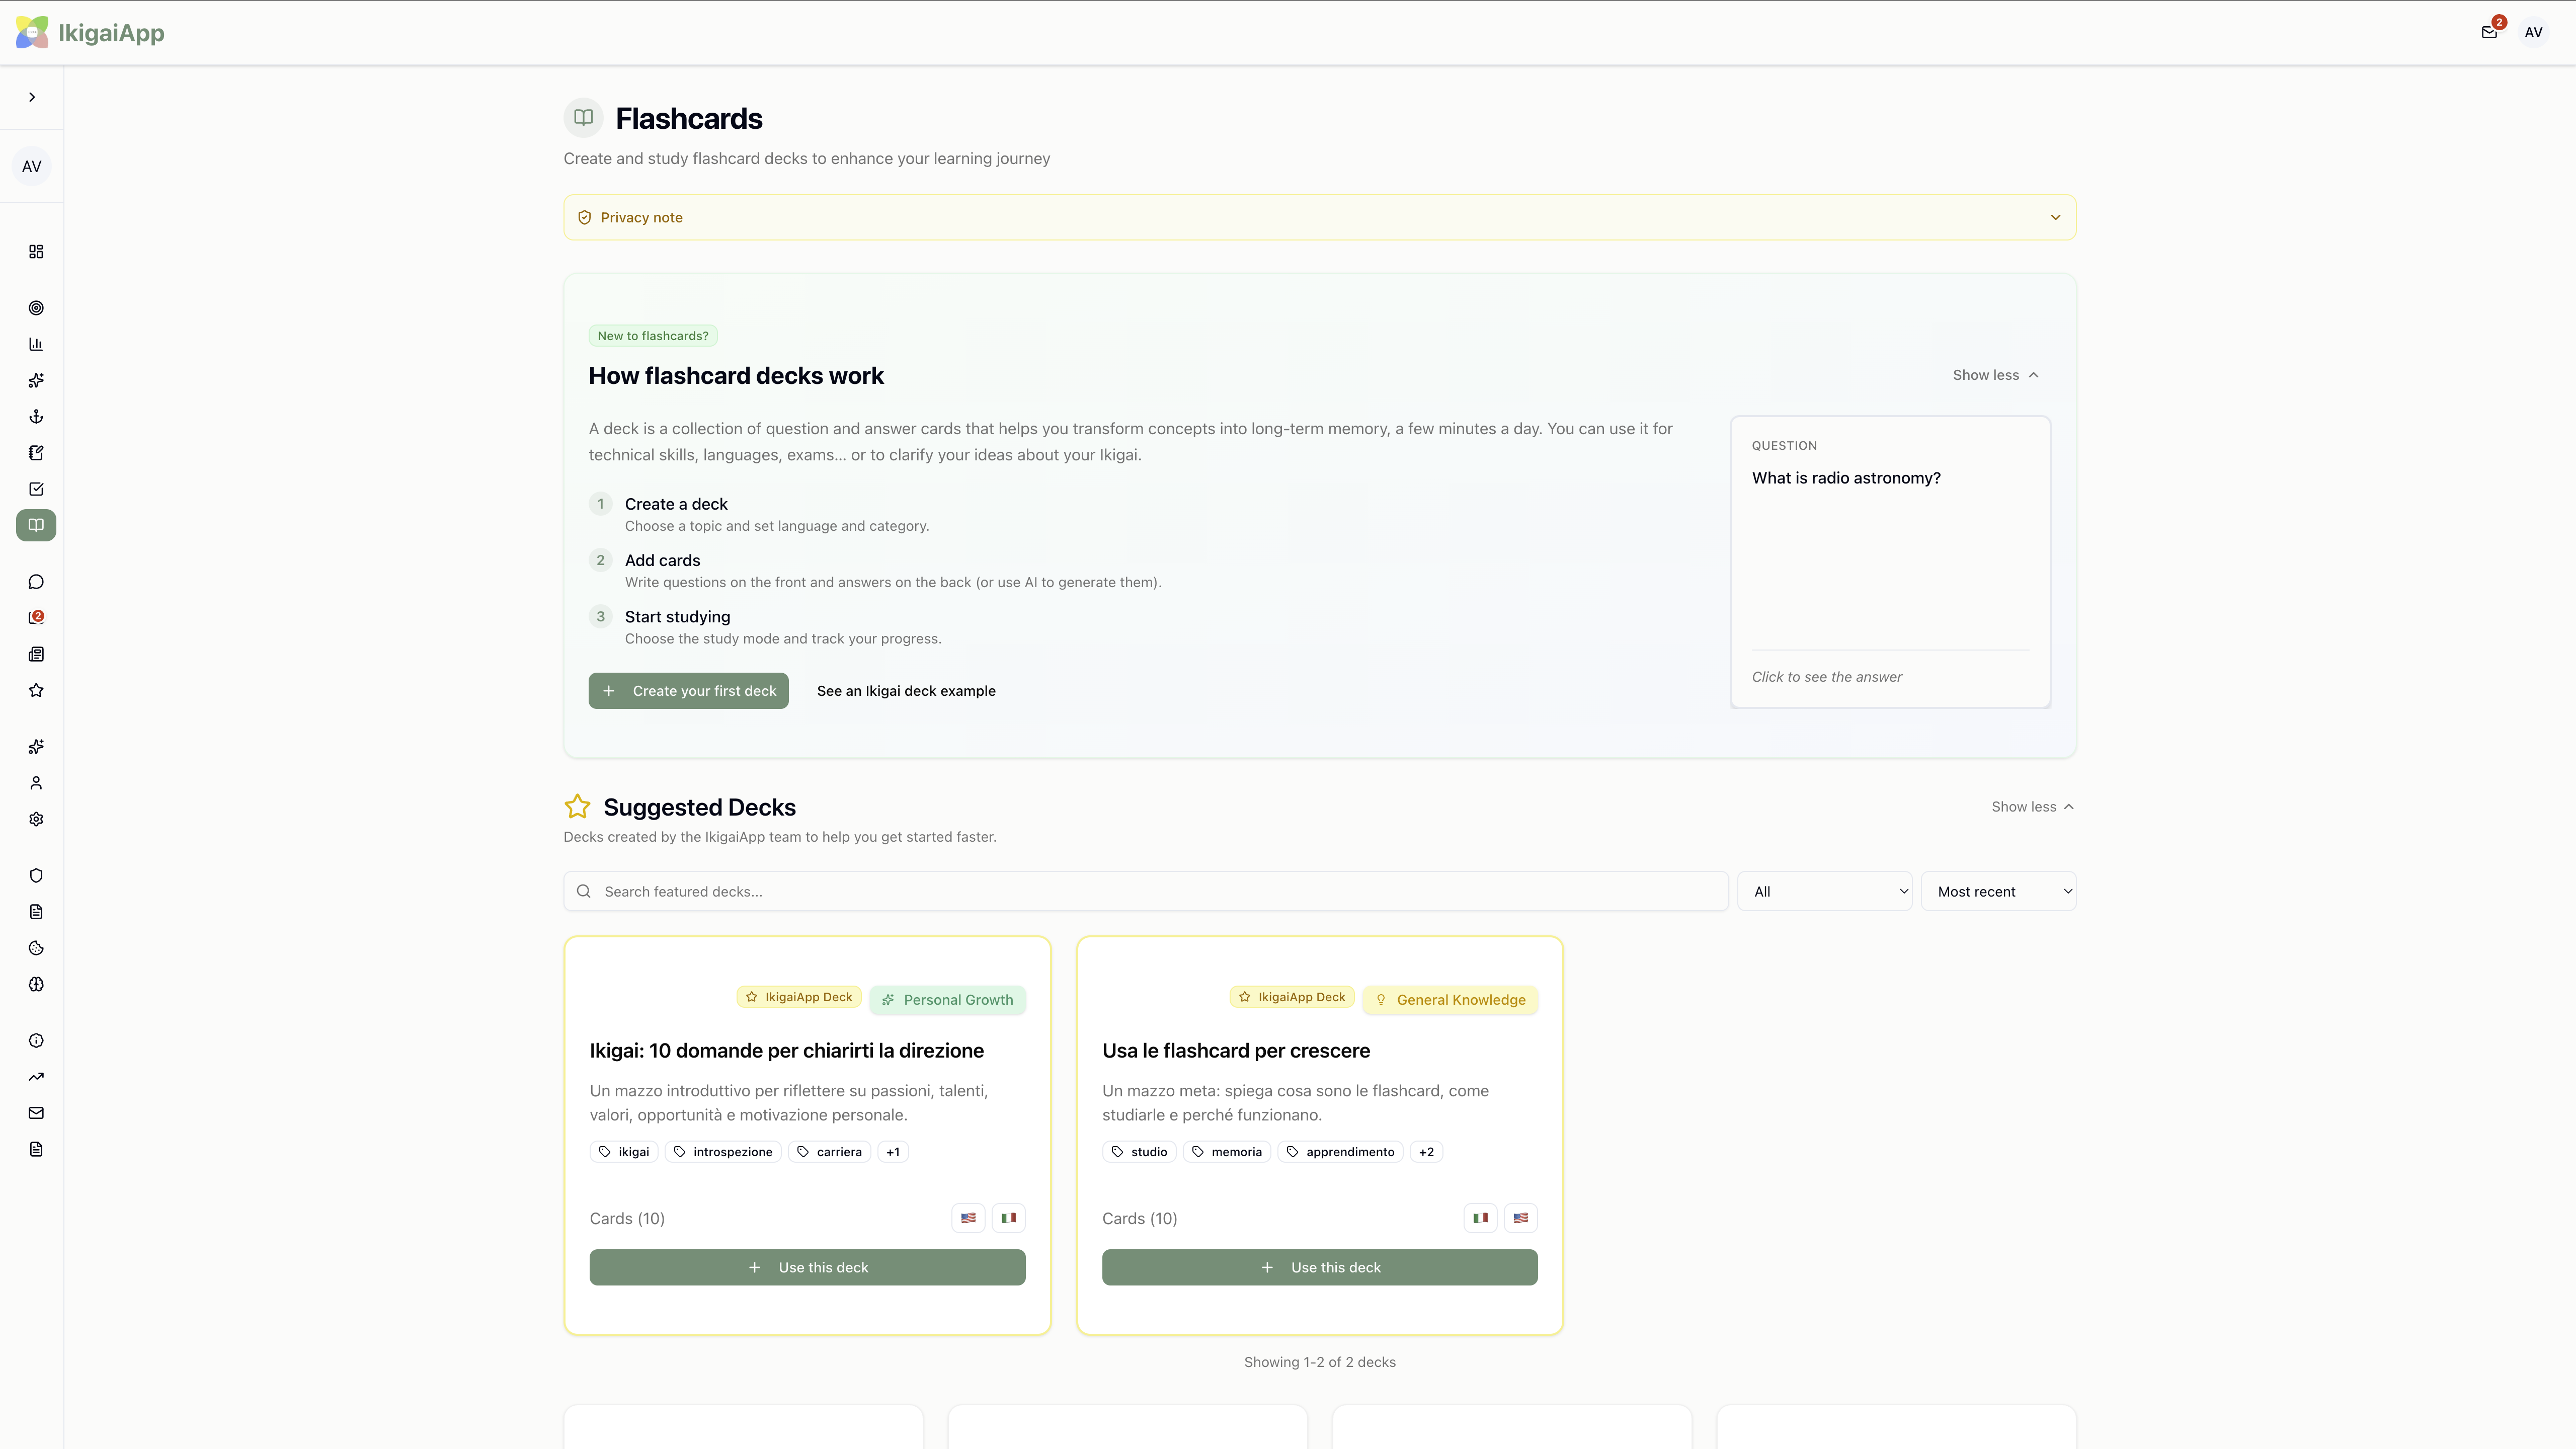Select the Italian flag on second deck
Screen dimensions: 2576x1449
[1480, 1217]
